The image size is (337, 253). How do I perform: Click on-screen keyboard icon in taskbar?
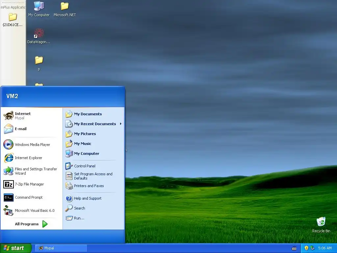294,248
